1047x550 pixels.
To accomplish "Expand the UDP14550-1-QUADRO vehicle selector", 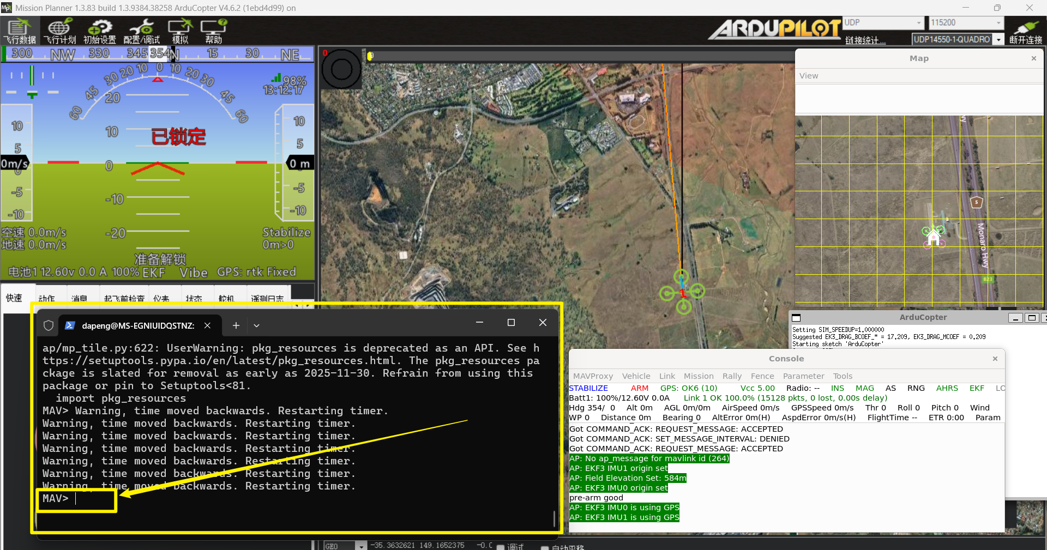I will click(x=998, y=40).
